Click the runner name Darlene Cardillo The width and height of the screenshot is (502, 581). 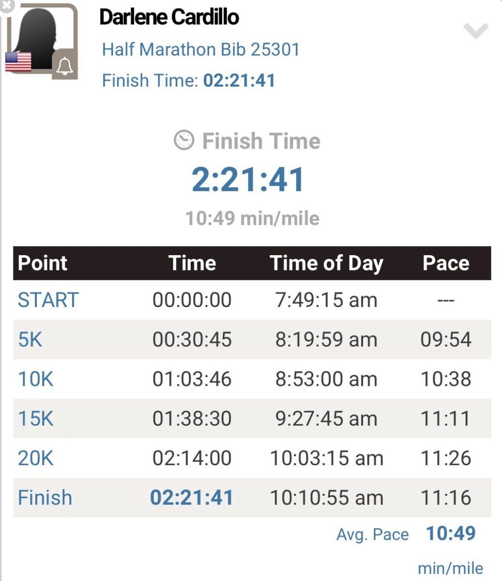pos(169,17)
